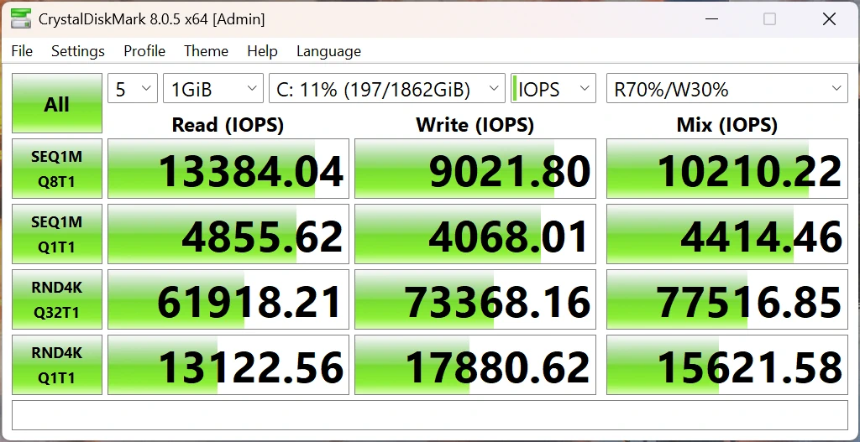Select SEQ1M Q1T1 read value 4855.62
Image resolution: width=860 pixels, height=442 pixels.
click(x=228, y=234)
